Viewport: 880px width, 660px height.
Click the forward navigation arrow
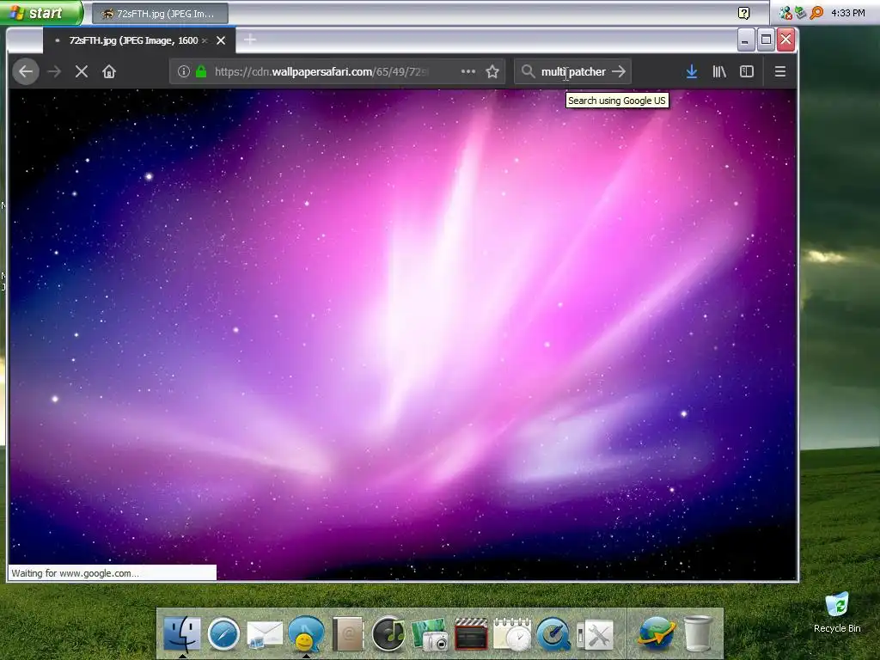click(54, 72)
